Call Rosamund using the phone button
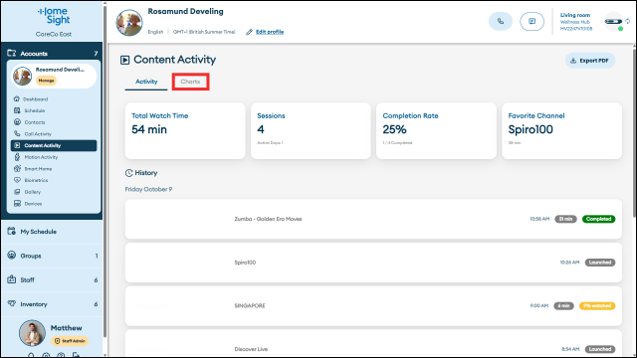 click(500, 22)
